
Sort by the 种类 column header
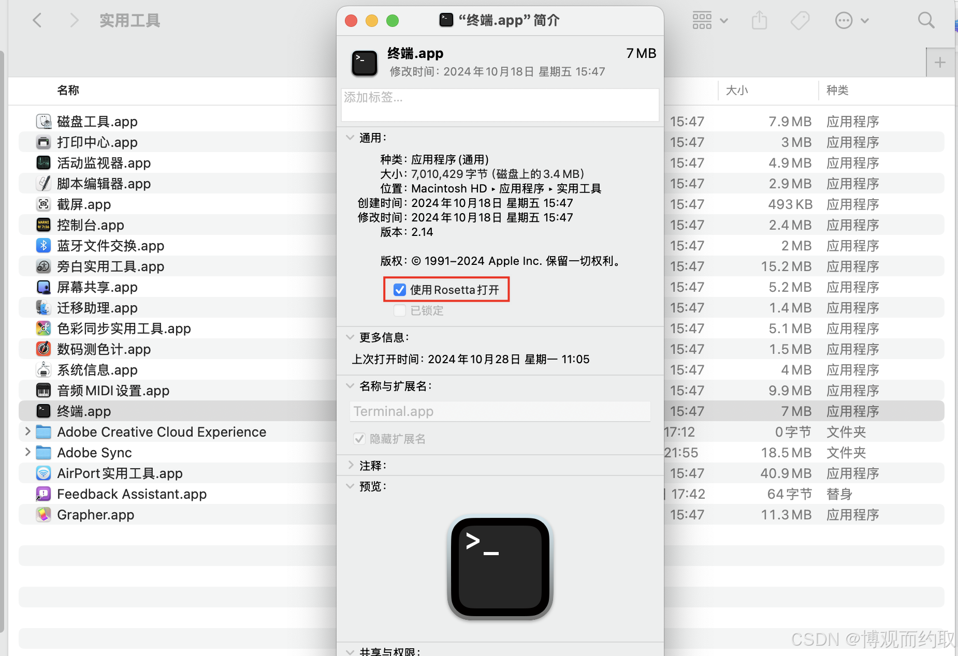click(x=837, y=90)
